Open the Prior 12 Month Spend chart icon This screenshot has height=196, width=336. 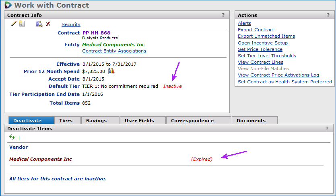111,71
